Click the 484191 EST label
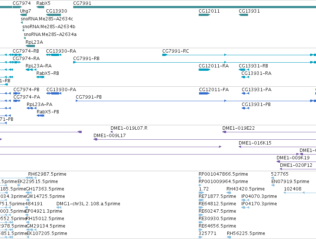This screenshot has height=239, width=316. (34, 204)
